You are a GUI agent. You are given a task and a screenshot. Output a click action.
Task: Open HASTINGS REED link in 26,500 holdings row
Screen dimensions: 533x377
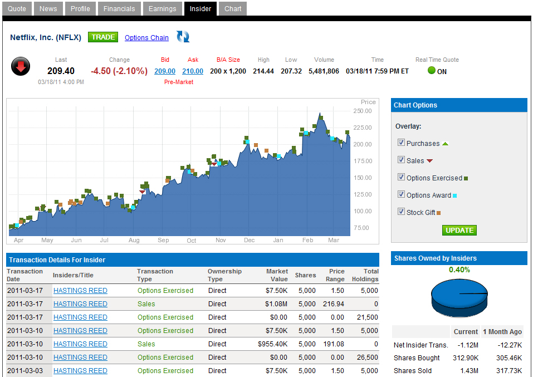click(x=80, y=358)
